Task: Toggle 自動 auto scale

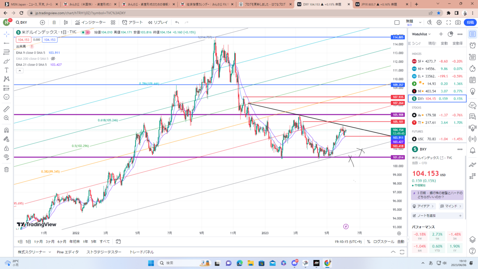Action: coord(401,242)
